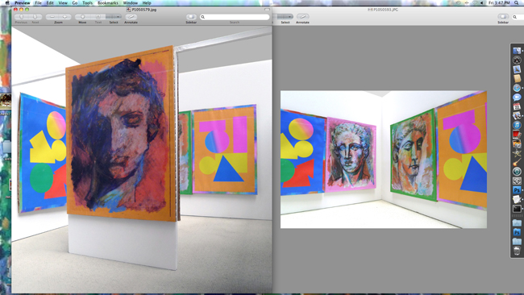Open the Bookmarks menu

pos(107,2)
